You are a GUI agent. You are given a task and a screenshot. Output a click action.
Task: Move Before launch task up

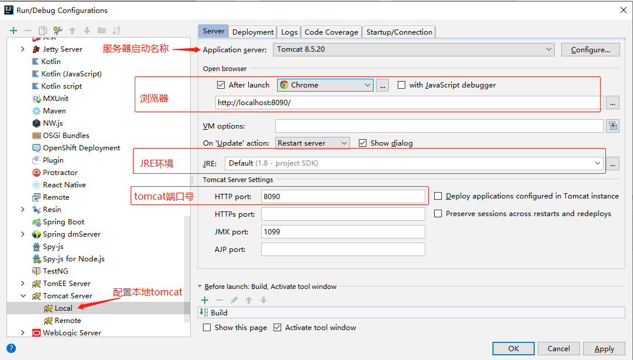(x=249, y=300)
